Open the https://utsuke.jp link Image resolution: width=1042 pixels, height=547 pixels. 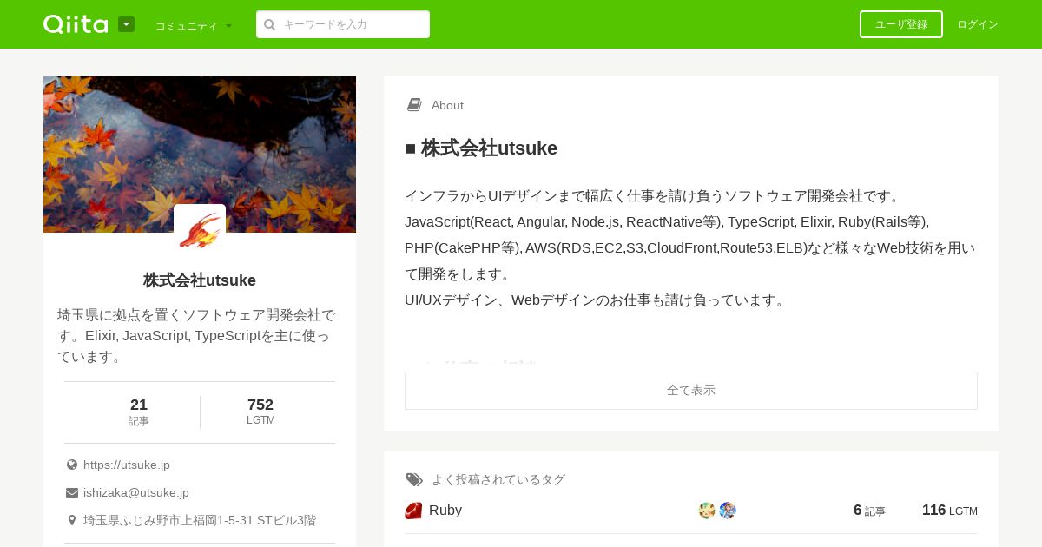click(x=127, y=465)
